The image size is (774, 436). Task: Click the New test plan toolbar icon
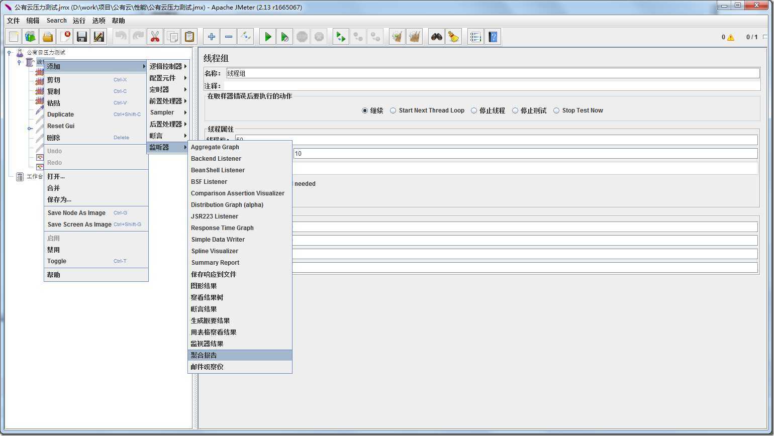(x=14, y=37)
